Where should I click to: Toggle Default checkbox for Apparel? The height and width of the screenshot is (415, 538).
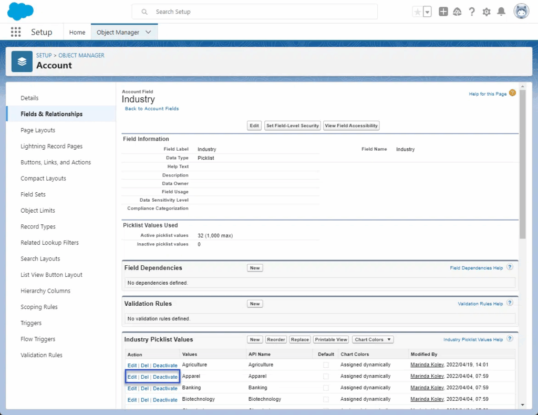click(x=326, y=376)
